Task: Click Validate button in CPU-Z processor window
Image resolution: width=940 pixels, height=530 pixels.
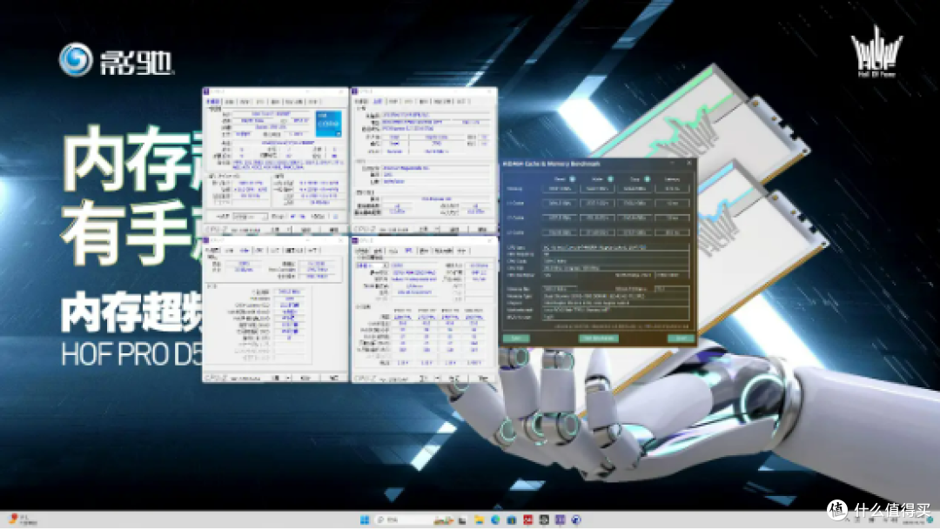Action: 305,230
